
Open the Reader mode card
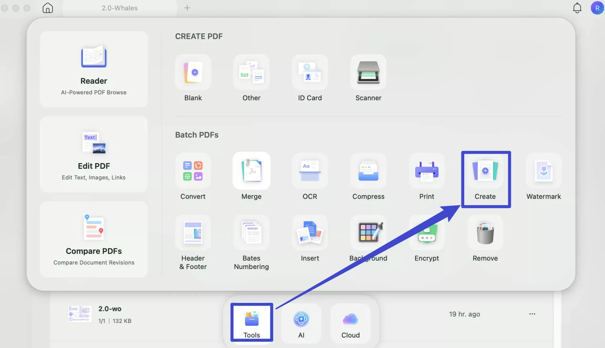pyautogui.click(x=94, y=69)
